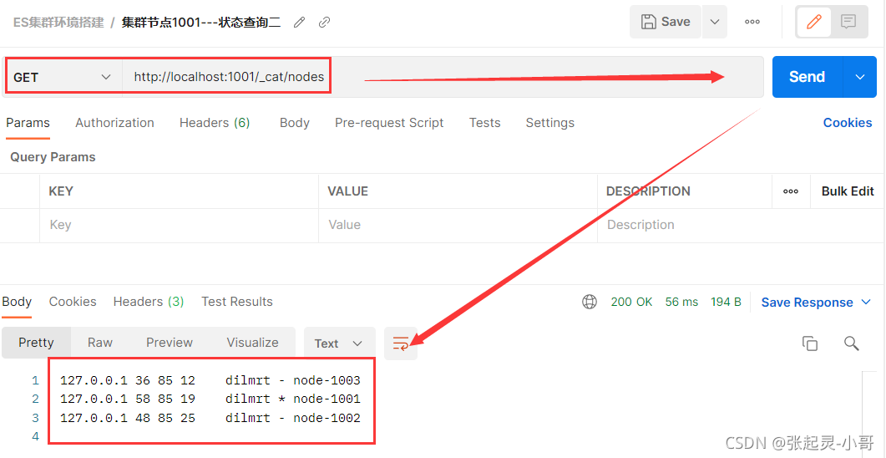Switch to the request Body tab

tap(295, 123)
